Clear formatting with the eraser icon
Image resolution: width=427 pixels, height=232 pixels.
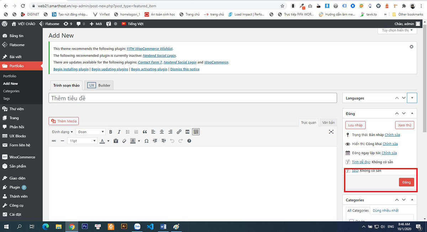[124, 141]
